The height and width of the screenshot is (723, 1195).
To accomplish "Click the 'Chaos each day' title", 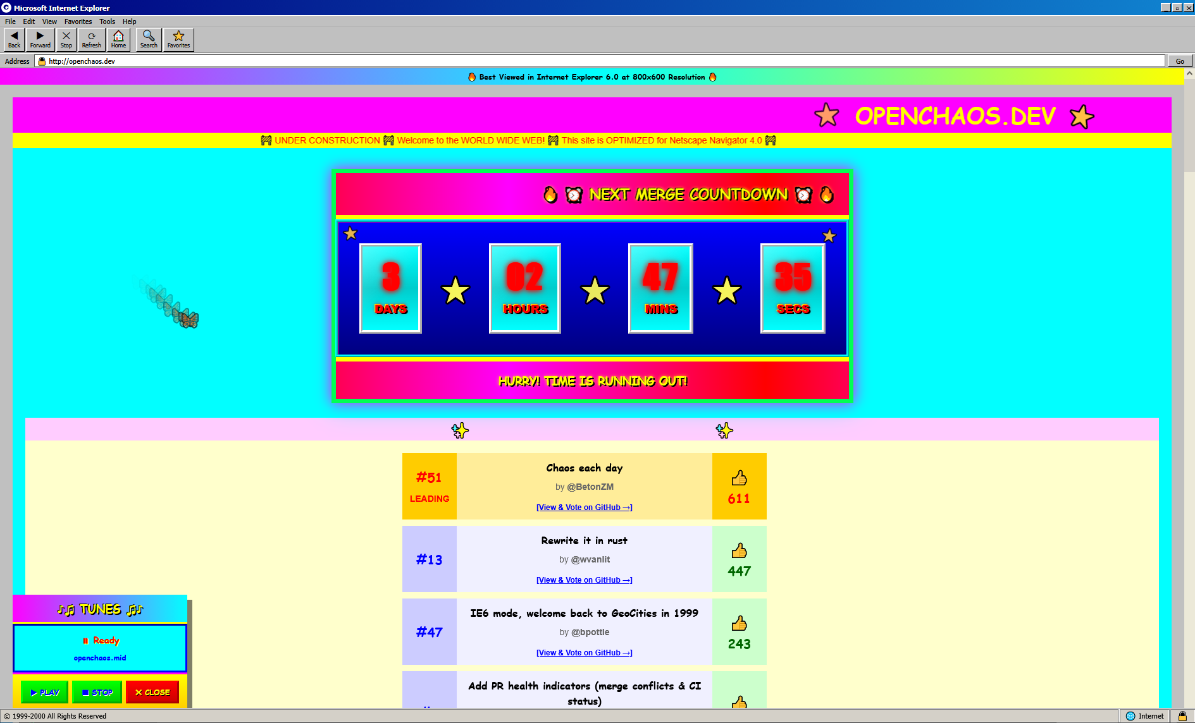I will (x=585, y=468).
